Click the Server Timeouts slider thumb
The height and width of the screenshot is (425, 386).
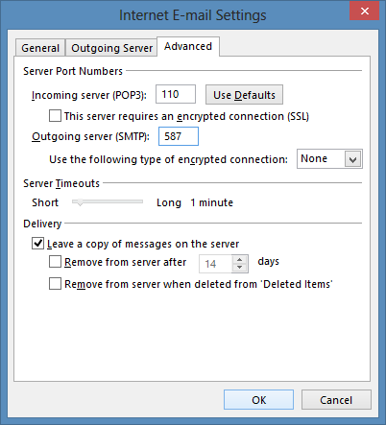pos(80,202)
